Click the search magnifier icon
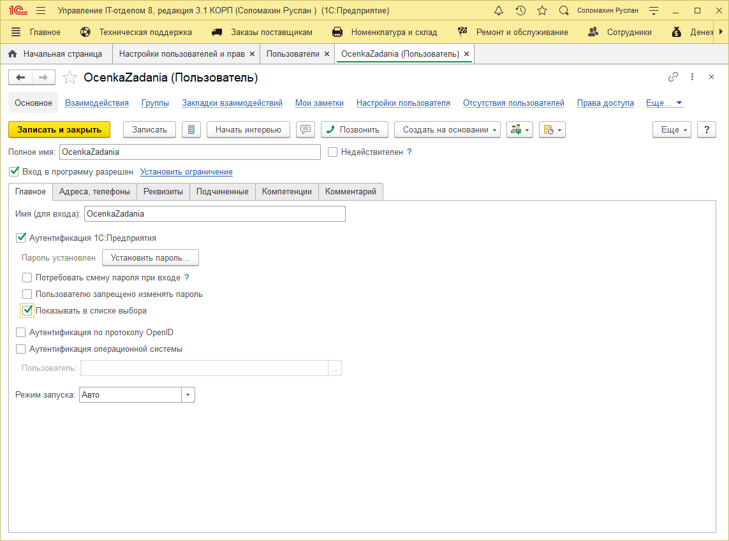 (x=564, y=11)
